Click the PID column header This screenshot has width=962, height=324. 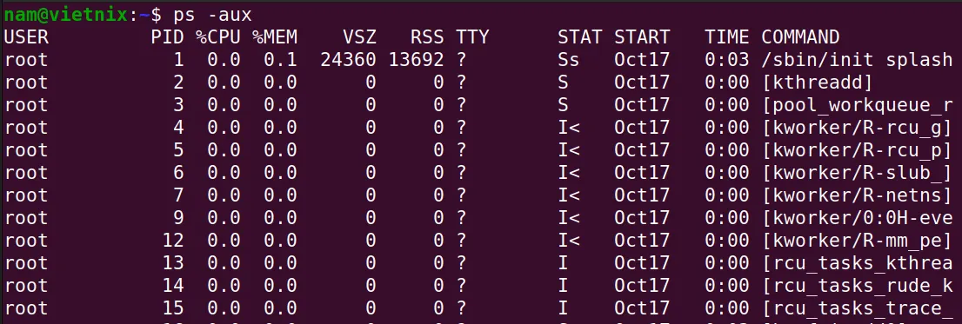pos(168,37)
